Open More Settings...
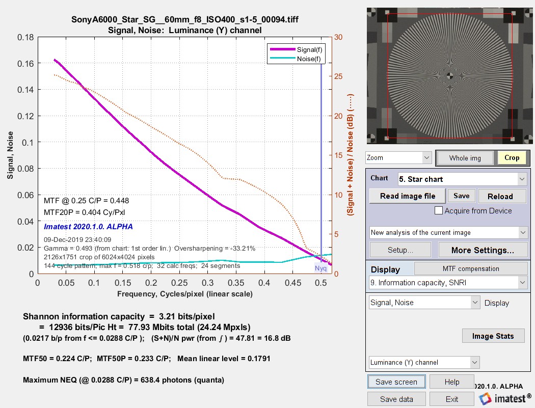 483,250
